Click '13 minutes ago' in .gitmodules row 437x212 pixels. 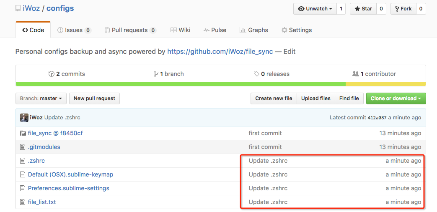pos(400,147)
